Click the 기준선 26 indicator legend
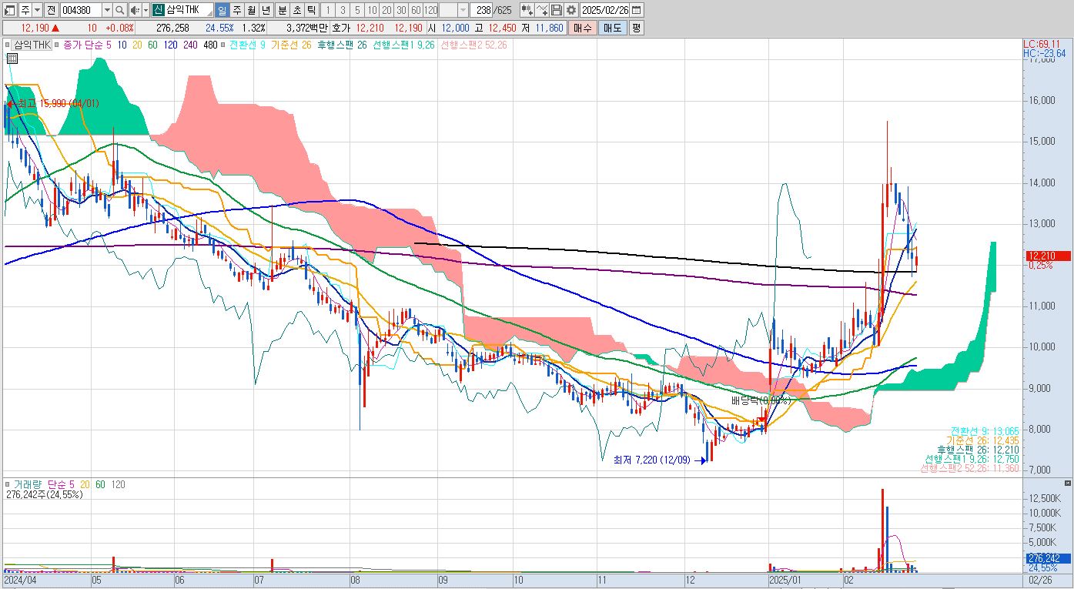The image size is (1074, 589). point(290,45)
